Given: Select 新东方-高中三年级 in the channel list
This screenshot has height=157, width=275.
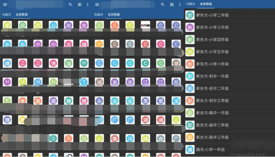Looking at the screenshot, I should tap(230, 137).
